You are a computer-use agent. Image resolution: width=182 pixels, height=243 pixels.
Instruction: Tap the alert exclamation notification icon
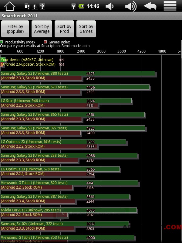click(35, 6)
